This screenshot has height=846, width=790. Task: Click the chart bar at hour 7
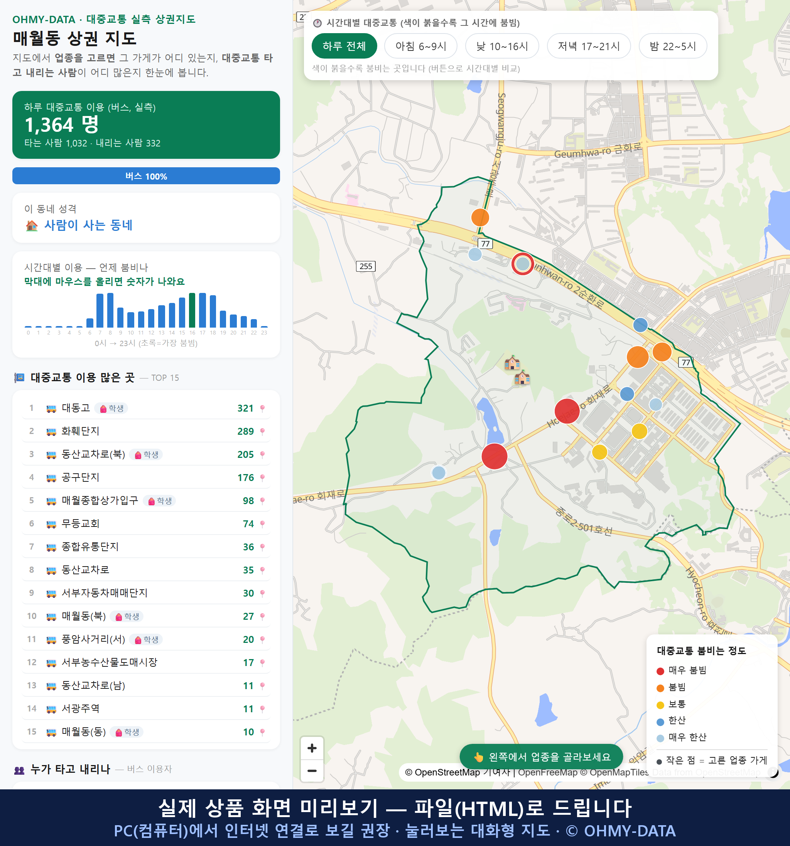point(100,311)
